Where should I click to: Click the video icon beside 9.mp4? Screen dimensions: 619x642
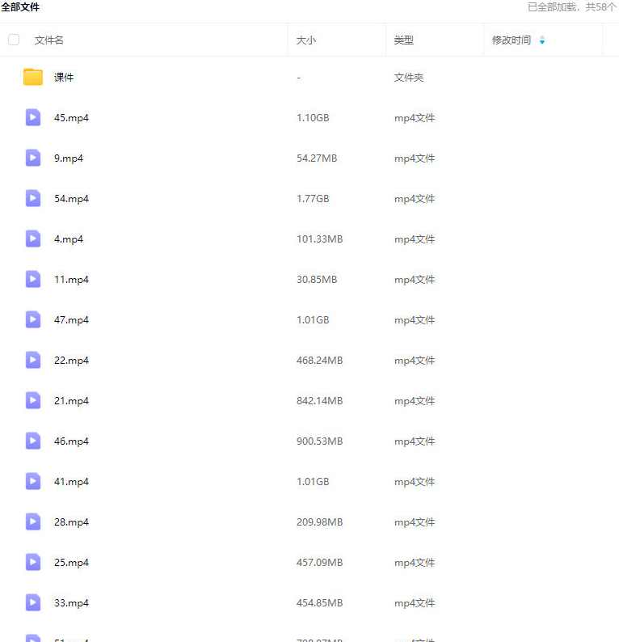coord(33,158)
